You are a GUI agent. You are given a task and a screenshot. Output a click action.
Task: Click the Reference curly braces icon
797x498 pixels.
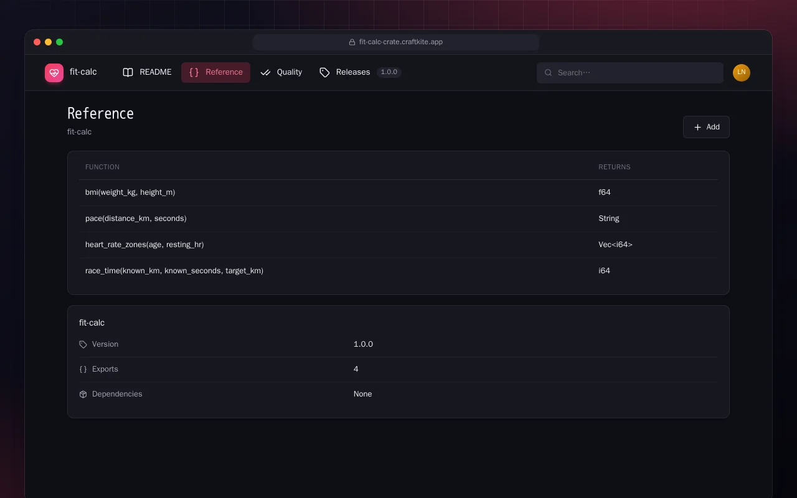pyautogui.click(x=194, y=72)
